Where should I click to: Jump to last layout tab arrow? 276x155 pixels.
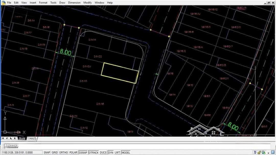(x=15, y=138)
